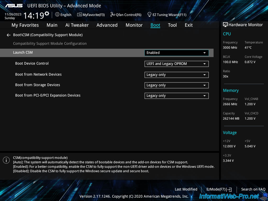Screen dimensions: 268x201
Task: Click Core Voltage value 0.872 V
Action: [250, 62]
